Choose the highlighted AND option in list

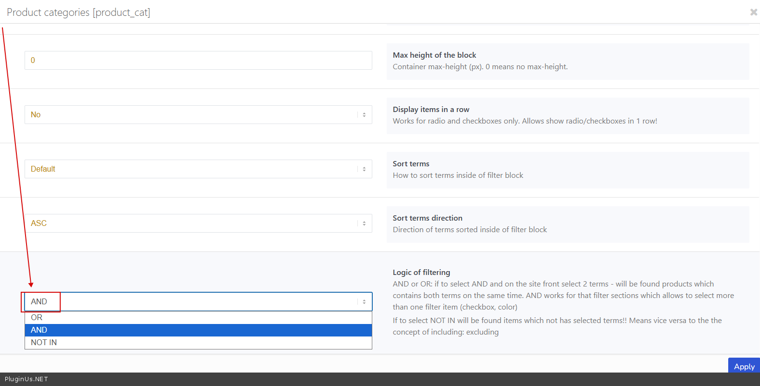click(198, 330)
